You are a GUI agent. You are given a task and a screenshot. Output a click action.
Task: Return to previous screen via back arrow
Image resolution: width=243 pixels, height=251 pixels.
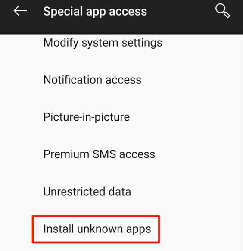[20, 11]
